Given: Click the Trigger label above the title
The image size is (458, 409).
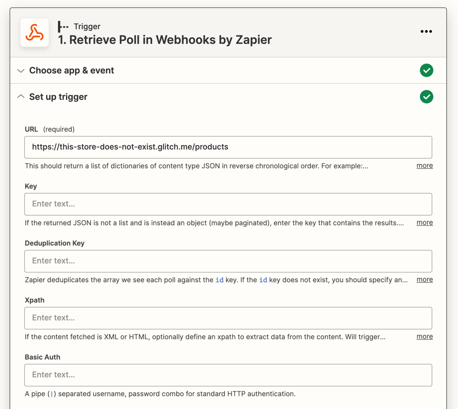Looking at the screenshot, I should 87,26.
